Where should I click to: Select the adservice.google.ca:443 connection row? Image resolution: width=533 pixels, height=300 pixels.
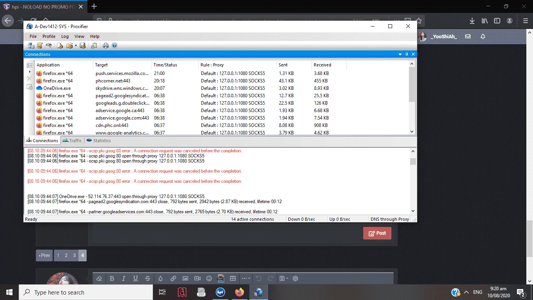pos(222,111)
